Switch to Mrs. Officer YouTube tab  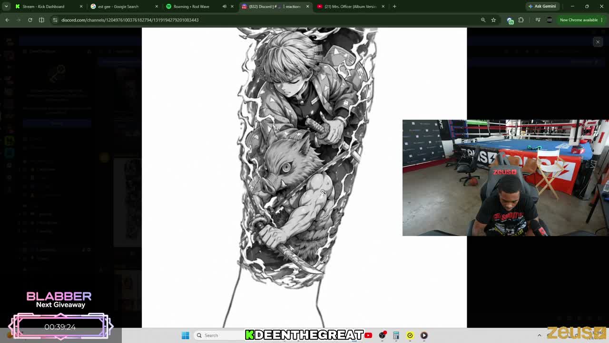pyautogui.click(x=350, y=6)
